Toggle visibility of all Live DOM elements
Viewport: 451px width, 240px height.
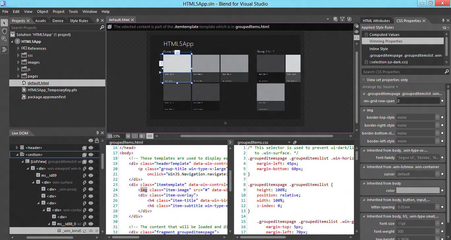point(90,140)
